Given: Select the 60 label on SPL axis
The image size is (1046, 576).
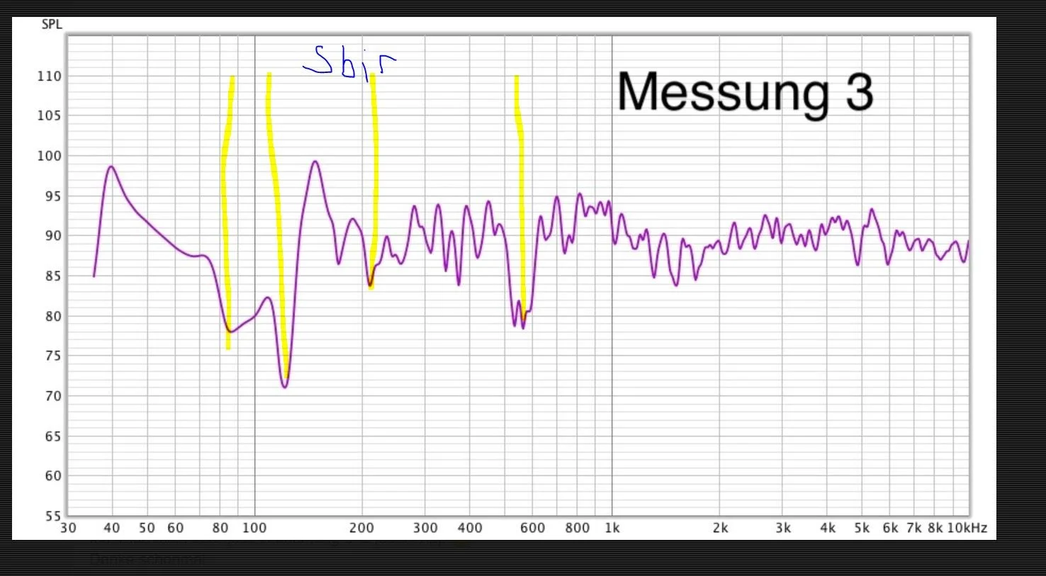Looking at the screenshot, I should click(x=53, y=476).
